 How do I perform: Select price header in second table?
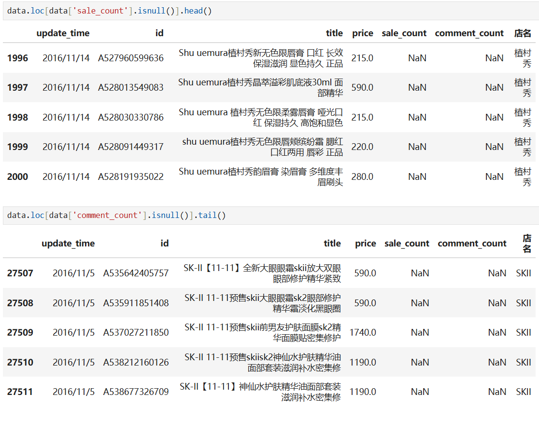(x=366, y=243)
